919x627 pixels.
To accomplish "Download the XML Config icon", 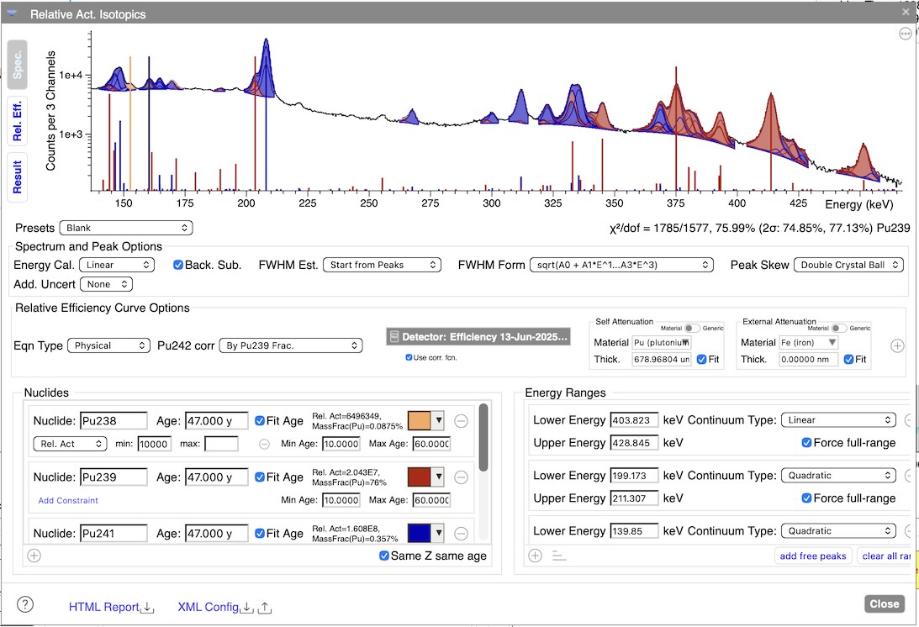I will pyautogui.click(x=247, y=608).
